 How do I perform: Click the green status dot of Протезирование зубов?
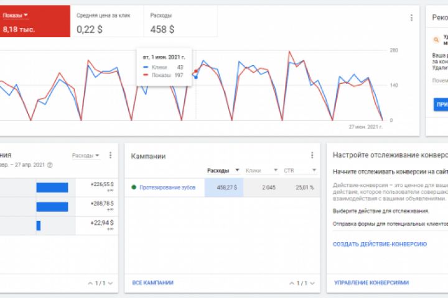tap(133, 187)
